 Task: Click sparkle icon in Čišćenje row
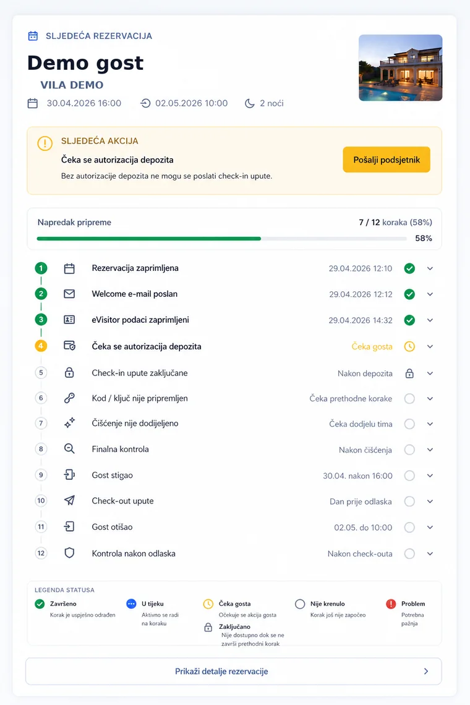pos(69,423)
